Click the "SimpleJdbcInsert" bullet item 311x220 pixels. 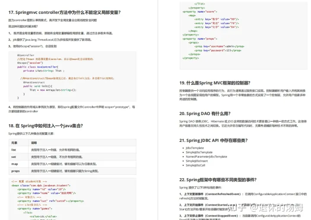coord(197,161)
